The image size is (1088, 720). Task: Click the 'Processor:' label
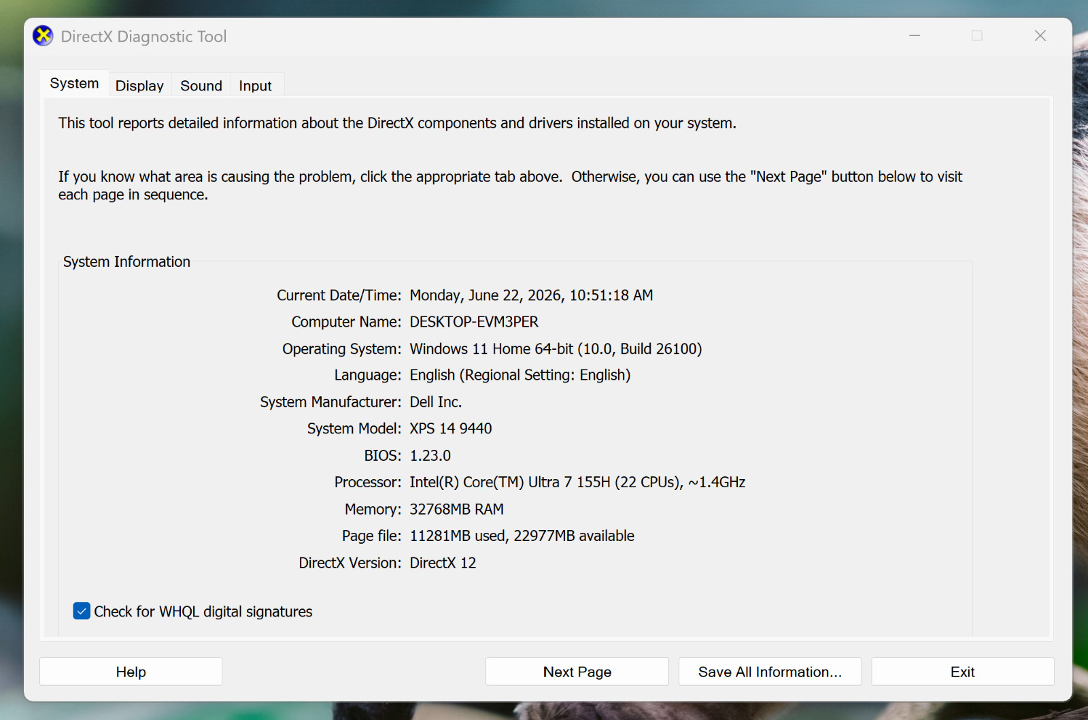click(368, 482)
